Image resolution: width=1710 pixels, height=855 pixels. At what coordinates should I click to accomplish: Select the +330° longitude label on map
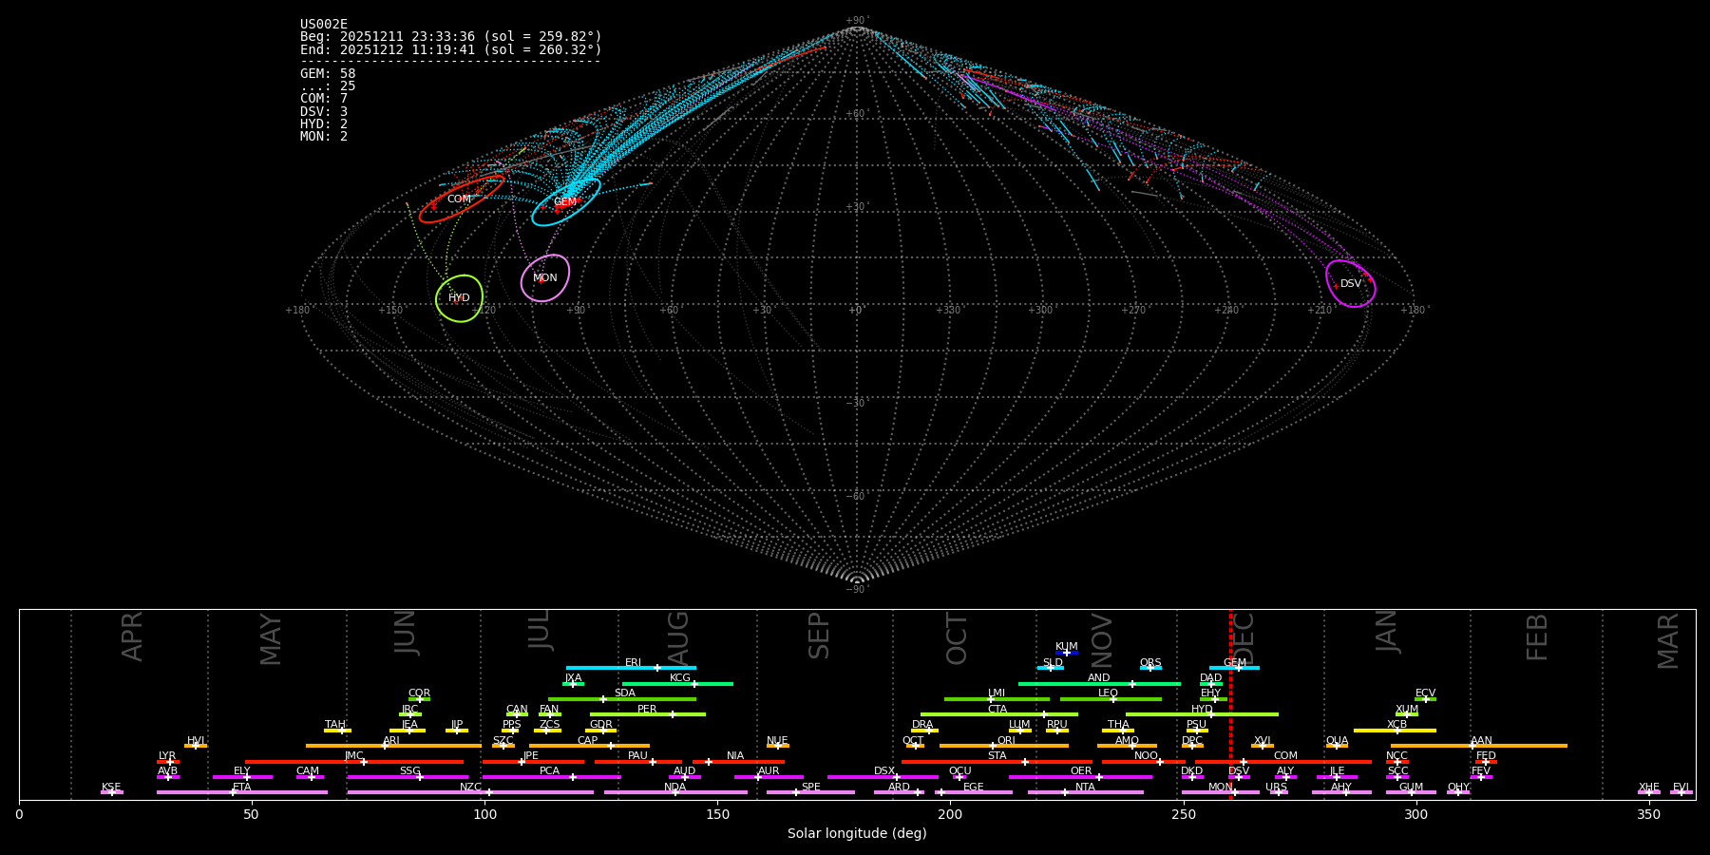[x=948, y=311]
